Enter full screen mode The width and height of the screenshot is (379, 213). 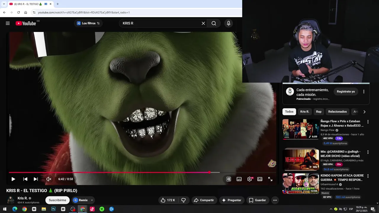click(270, 179)
